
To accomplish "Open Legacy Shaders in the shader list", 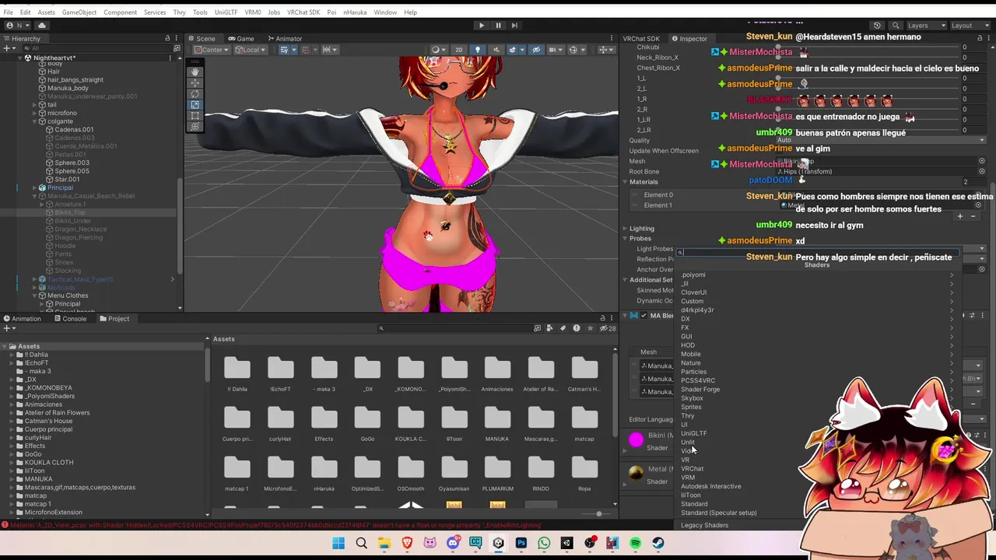I will pos(817,525).
